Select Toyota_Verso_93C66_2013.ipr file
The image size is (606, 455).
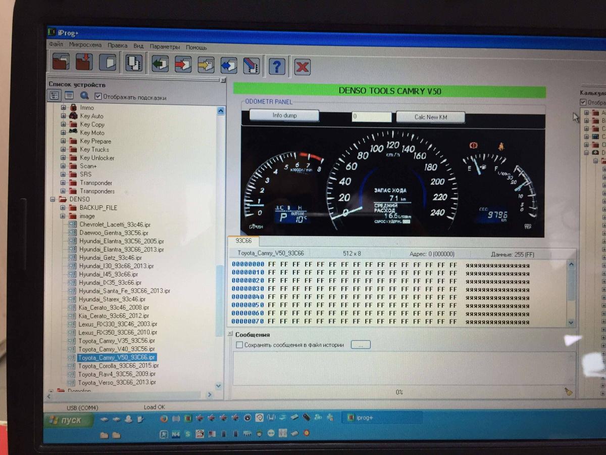click(x=117, y=382)
